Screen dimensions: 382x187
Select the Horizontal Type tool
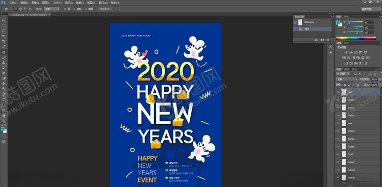4,100
